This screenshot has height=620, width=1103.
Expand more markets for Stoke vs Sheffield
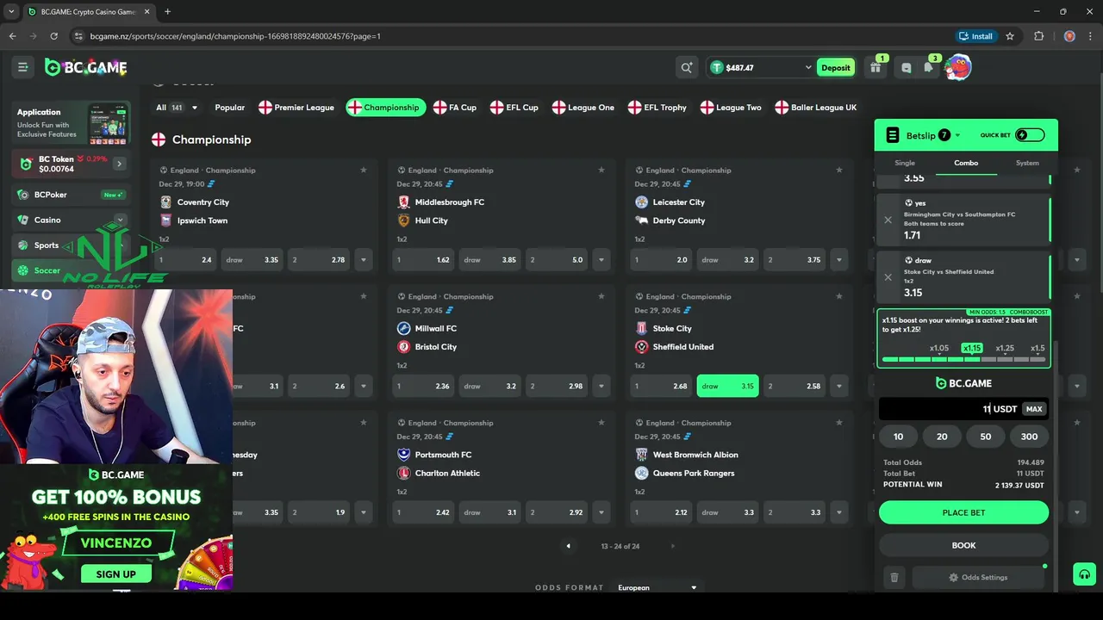pyautogui.click(x=839, y=386)
